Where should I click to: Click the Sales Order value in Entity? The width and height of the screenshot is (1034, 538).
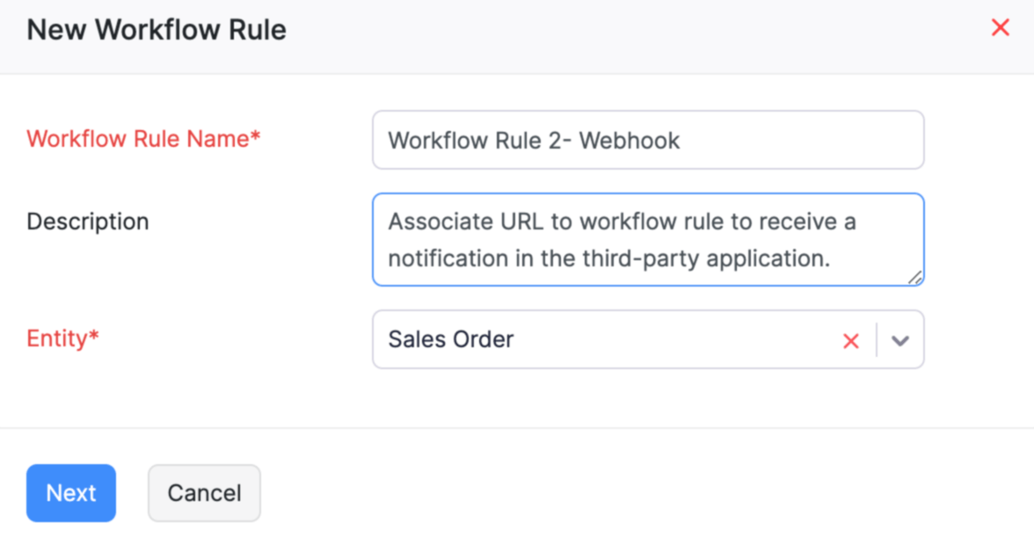[x=450, y=340]
